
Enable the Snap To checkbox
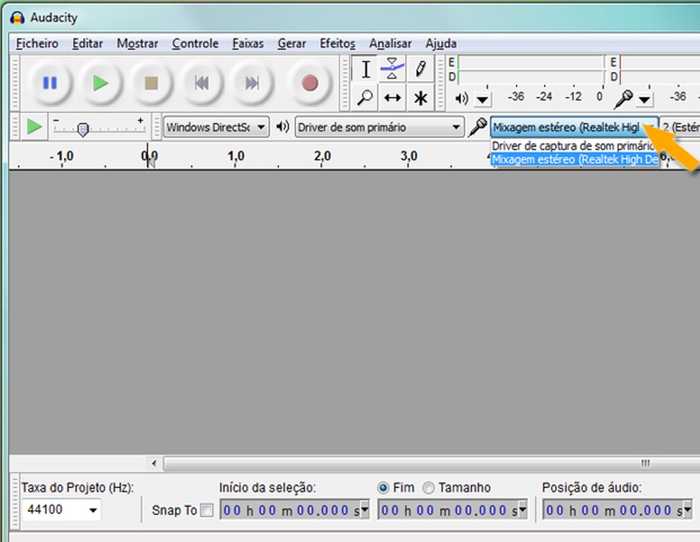206,510
